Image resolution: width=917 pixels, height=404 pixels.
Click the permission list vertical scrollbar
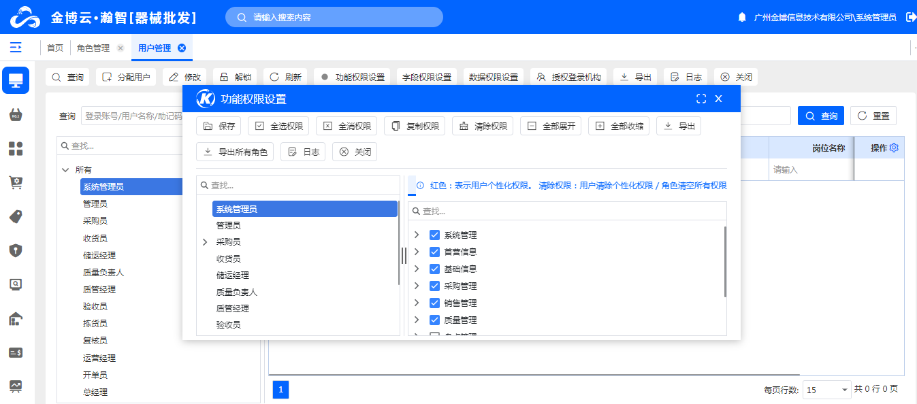click(x=724, y=262)
